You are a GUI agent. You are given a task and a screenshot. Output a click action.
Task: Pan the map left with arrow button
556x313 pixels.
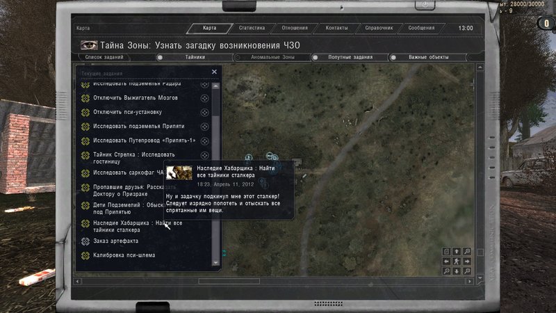pyautogui.click(x=447, y=261)
